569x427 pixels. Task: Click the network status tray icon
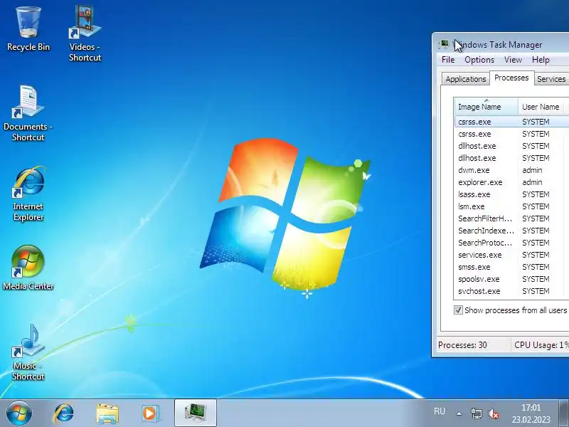pyautogui.click(x=476, y=413)
